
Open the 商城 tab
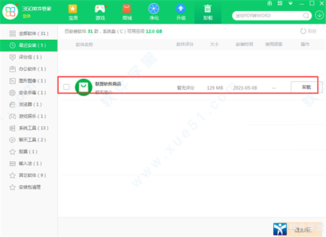pyautogui.click(x=127, y=13)
